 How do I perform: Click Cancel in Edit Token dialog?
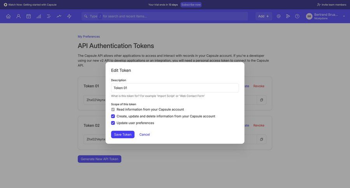[x=144, y=134]
